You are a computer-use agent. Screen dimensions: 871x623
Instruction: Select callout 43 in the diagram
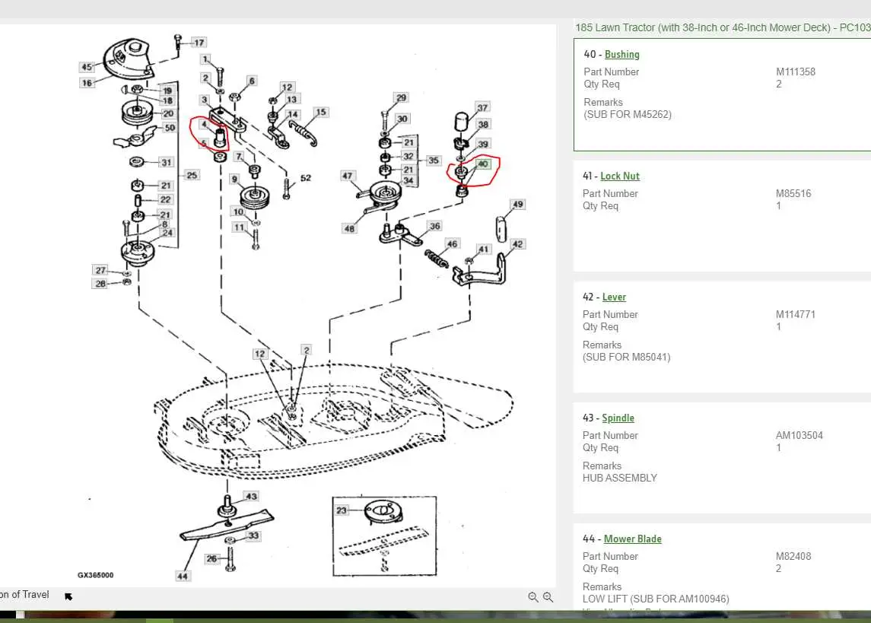pos(251,497)
